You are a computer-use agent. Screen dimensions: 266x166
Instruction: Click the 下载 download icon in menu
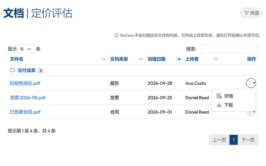click(219, 105)
